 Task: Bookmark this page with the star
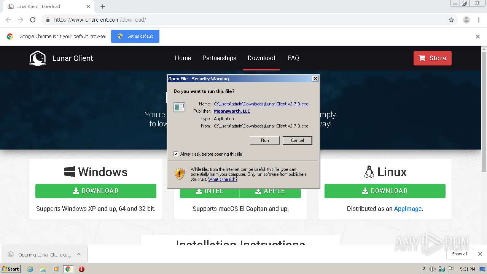(451, 20)
